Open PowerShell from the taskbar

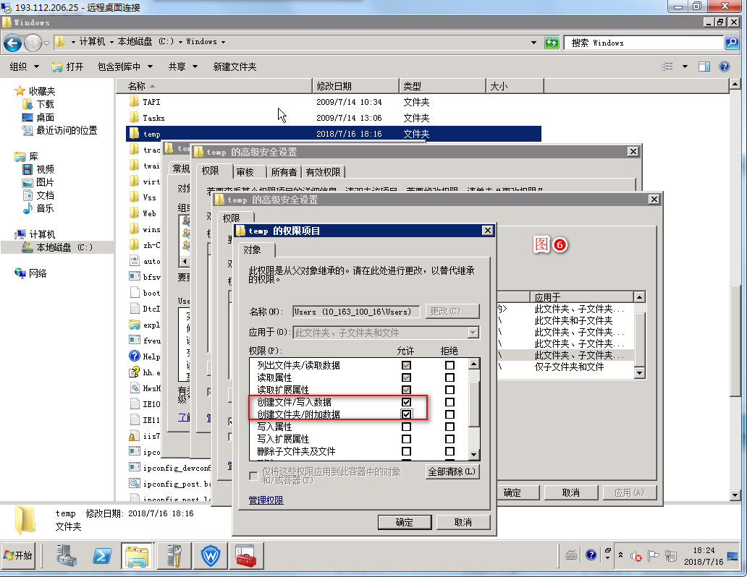[x=103, y=556]
